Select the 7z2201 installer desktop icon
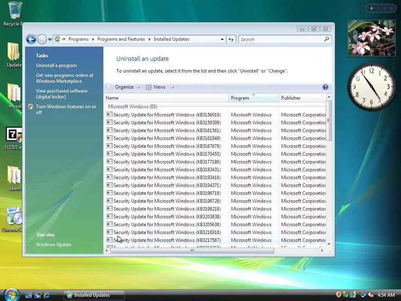401x301 pixels. pyautogui.click(x=13, y=138)
